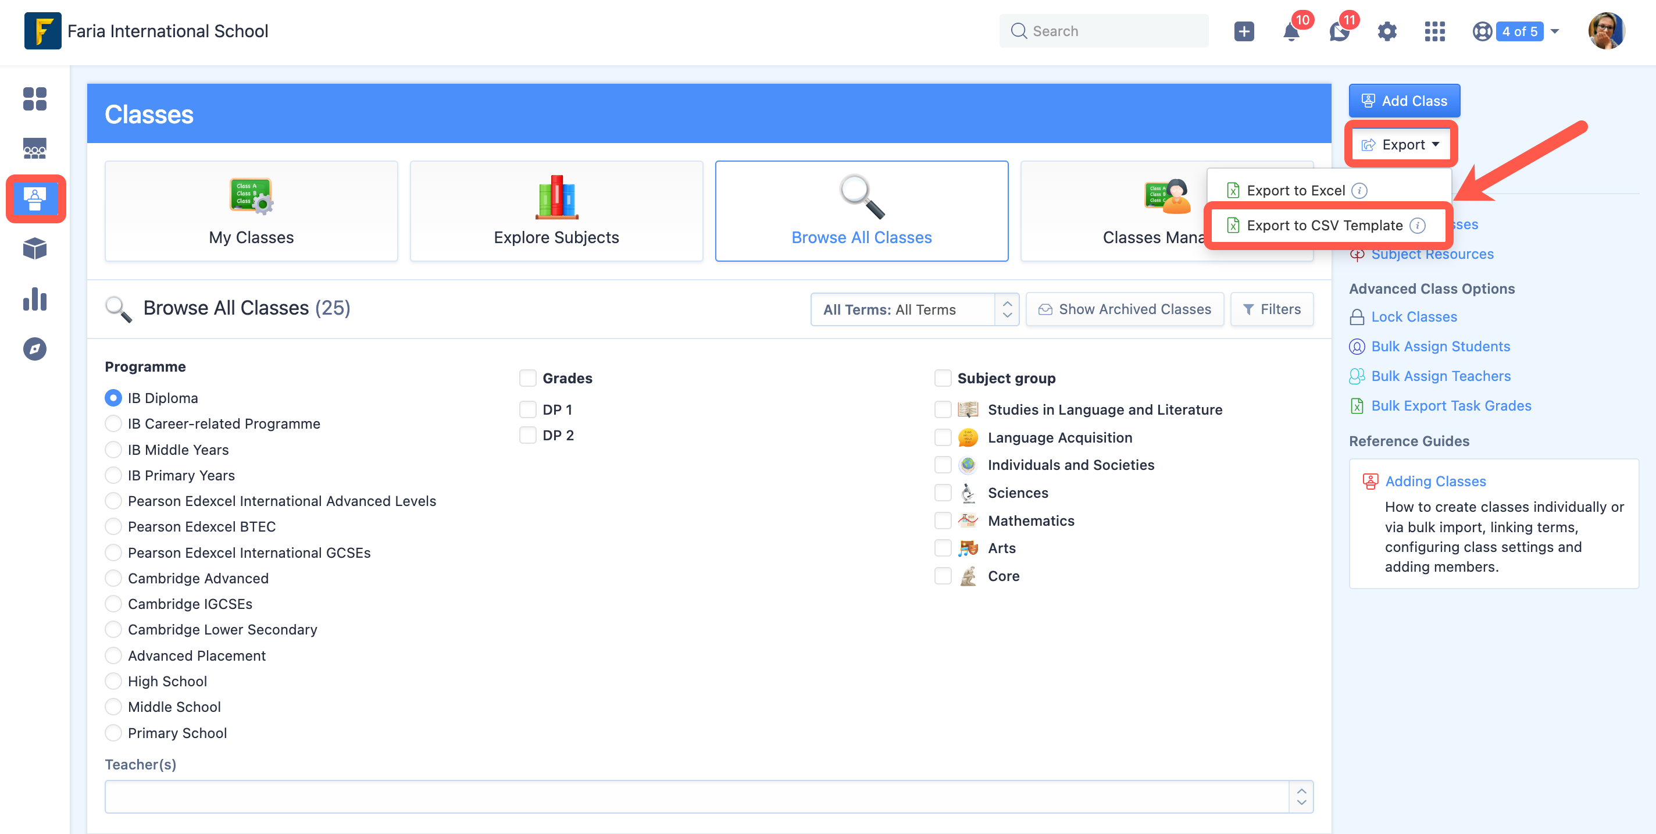Select Cambridge IGCSEs programme
Viewport: 1656px width, 834px height.
point(113,604)
